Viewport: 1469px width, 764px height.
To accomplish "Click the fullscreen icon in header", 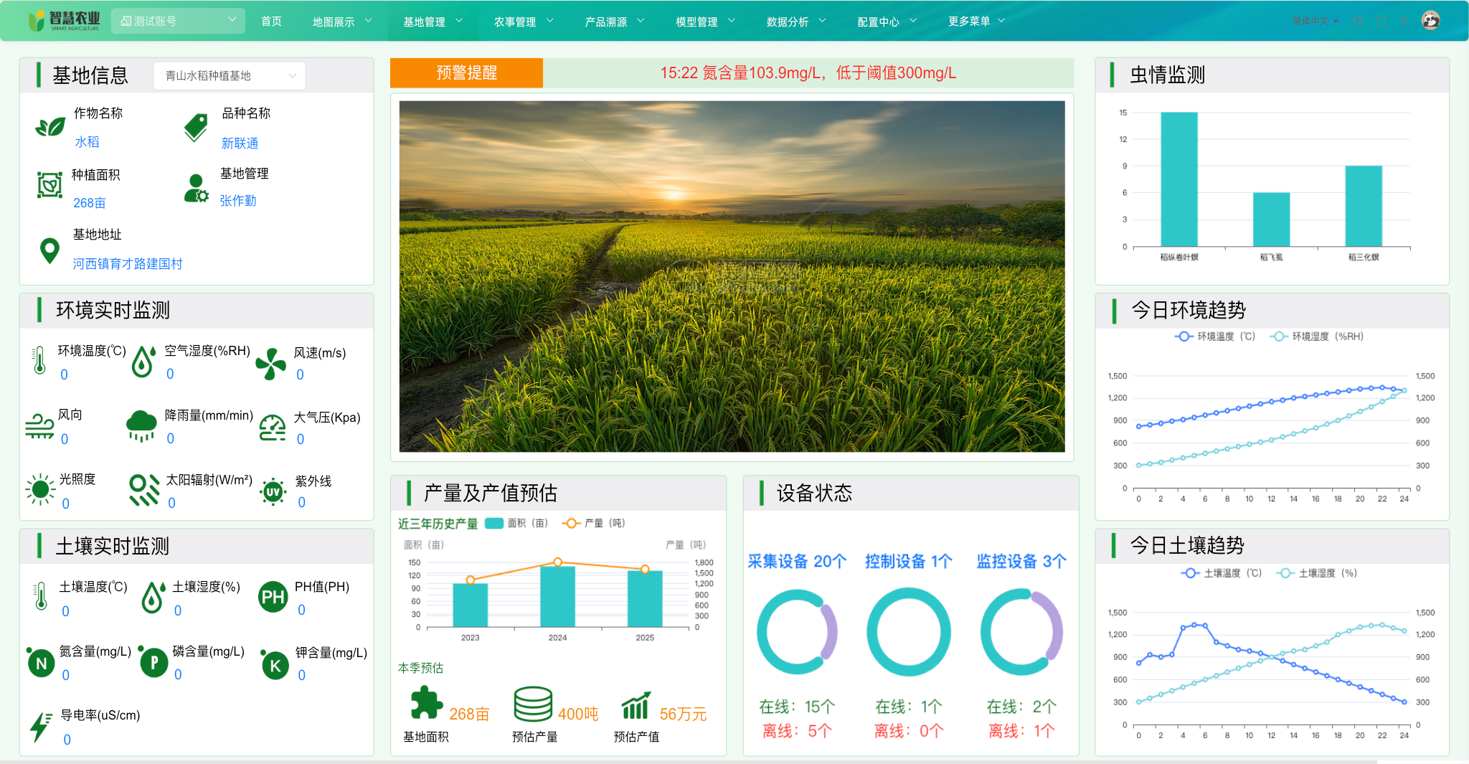I will point(1381,22).
